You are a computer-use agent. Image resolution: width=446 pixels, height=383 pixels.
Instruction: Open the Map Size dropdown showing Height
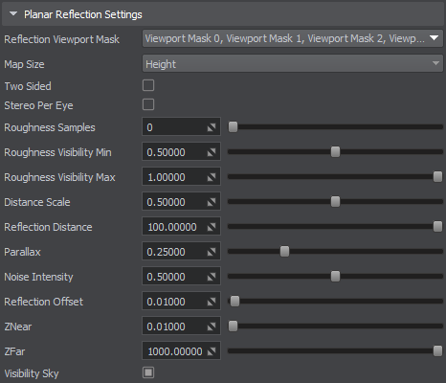(292, 63)
